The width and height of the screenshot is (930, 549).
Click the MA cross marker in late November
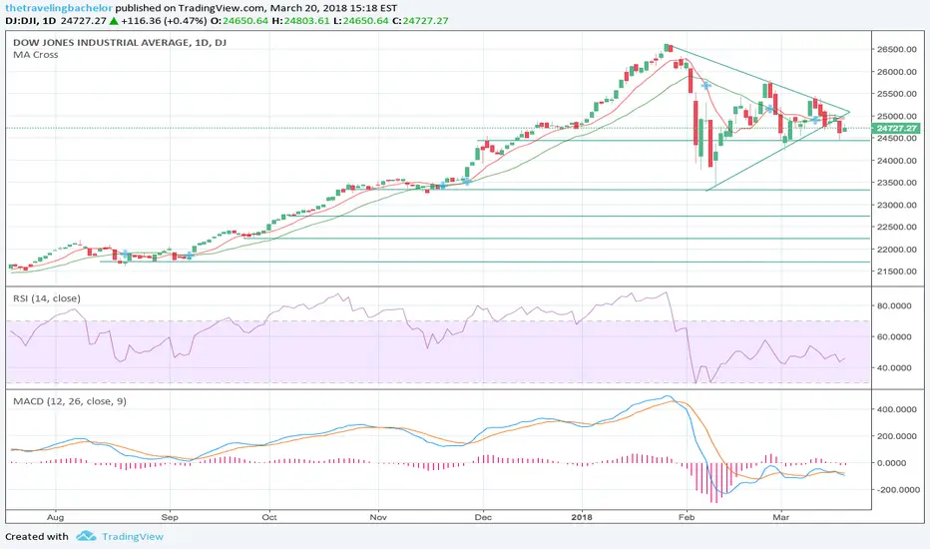tap(467, 181)
